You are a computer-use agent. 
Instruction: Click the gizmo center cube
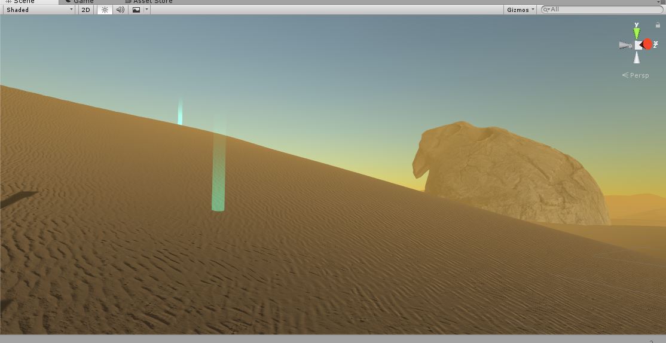pyautogui.click(x=638, y=45)
